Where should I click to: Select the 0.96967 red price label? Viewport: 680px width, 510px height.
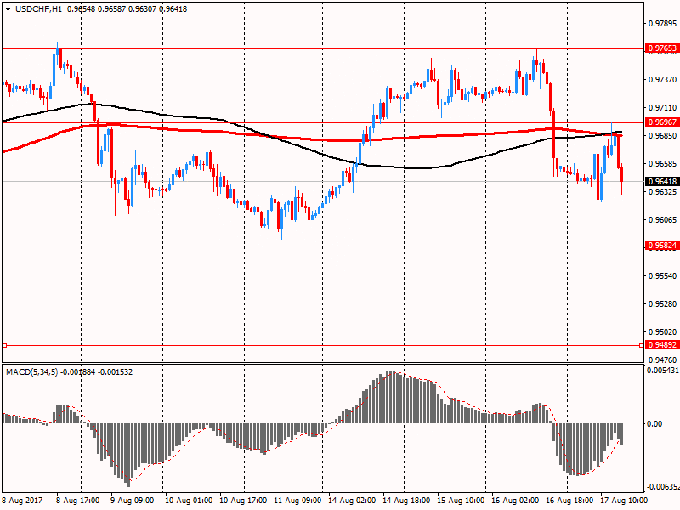(x=662, y=122)
